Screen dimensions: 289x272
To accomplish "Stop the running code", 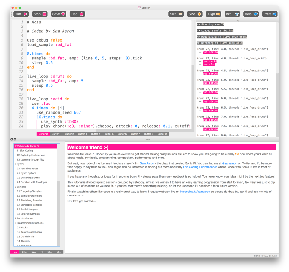I will pyautogui.click(x=40, y=14).
